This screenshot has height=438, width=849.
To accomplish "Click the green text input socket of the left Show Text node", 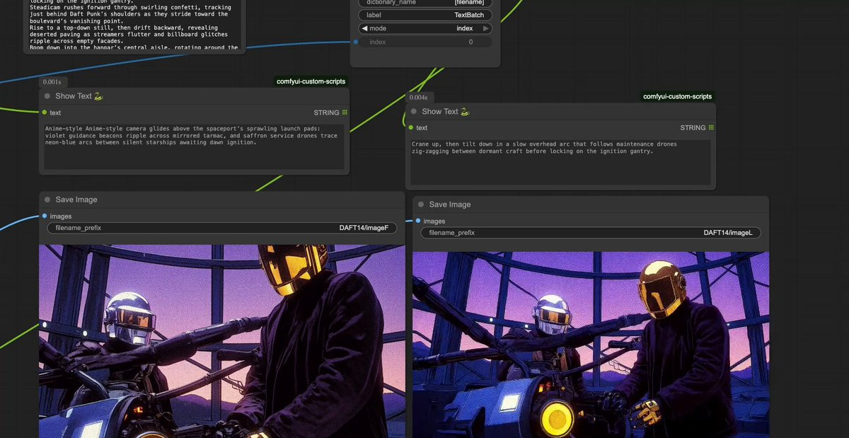I will click(x=44, y=113).
